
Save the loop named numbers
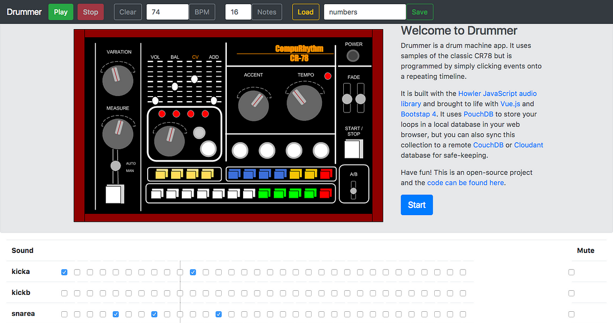pyautogui.click(x=419, y=12)
